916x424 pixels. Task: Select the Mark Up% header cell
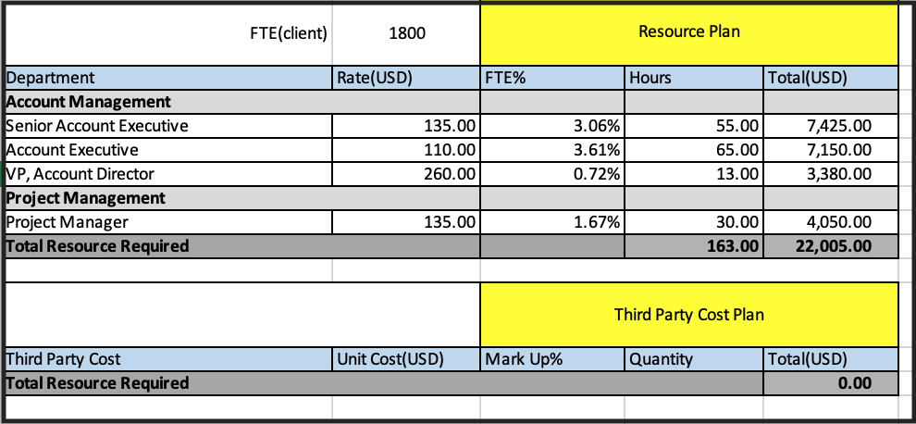pos(552,359)
